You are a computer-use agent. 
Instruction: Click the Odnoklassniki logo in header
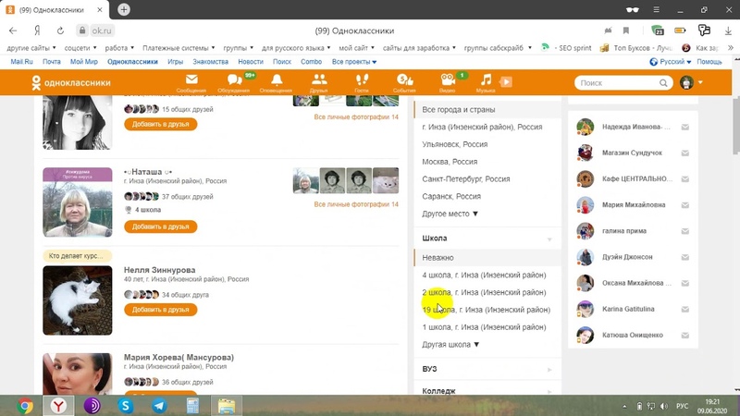point(71,82)
